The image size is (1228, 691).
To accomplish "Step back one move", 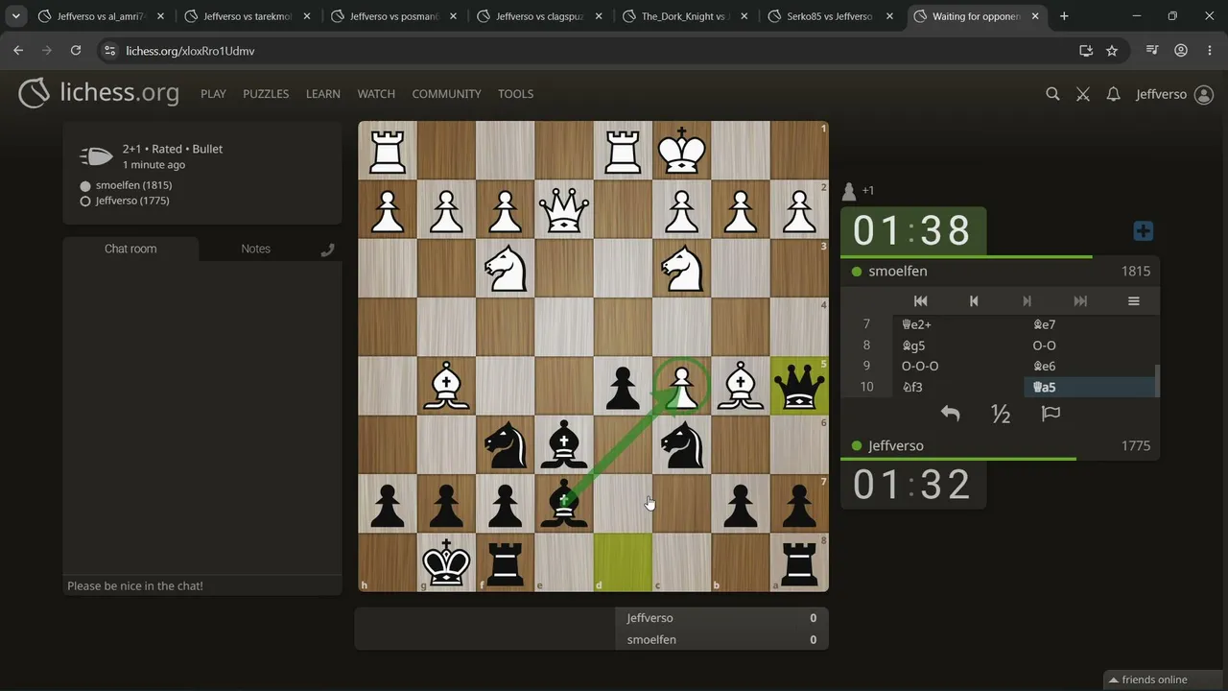I will pos(974,301).
